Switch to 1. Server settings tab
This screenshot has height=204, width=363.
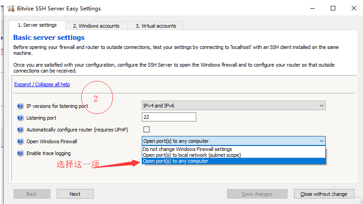pyautogui.click(x=37, y=25)
